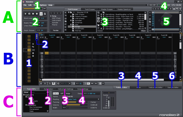Open the File menu
Screen dimensions: 183x117
(25, 5)
